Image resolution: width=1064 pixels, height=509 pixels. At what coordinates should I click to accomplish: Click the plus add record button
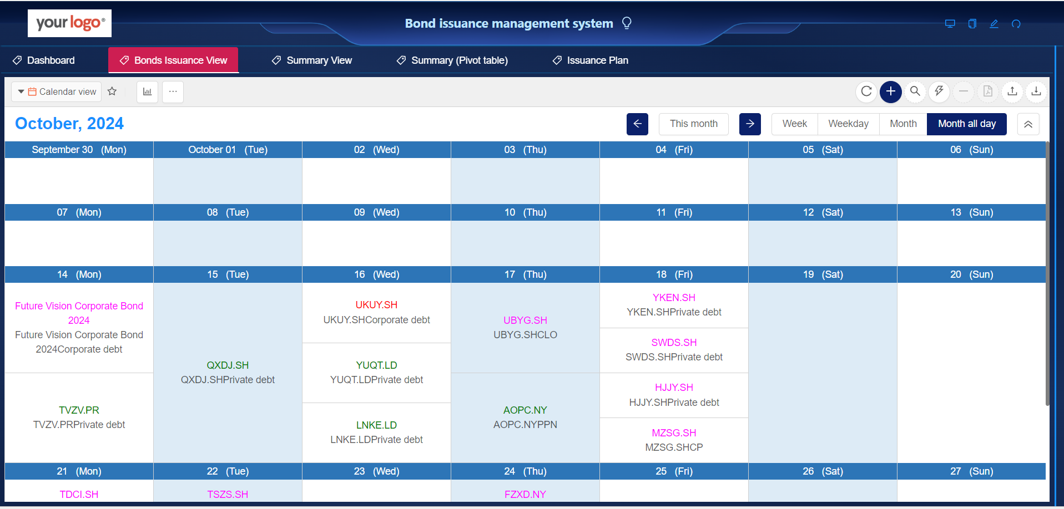pyautogui.click(x=891, y=91)
